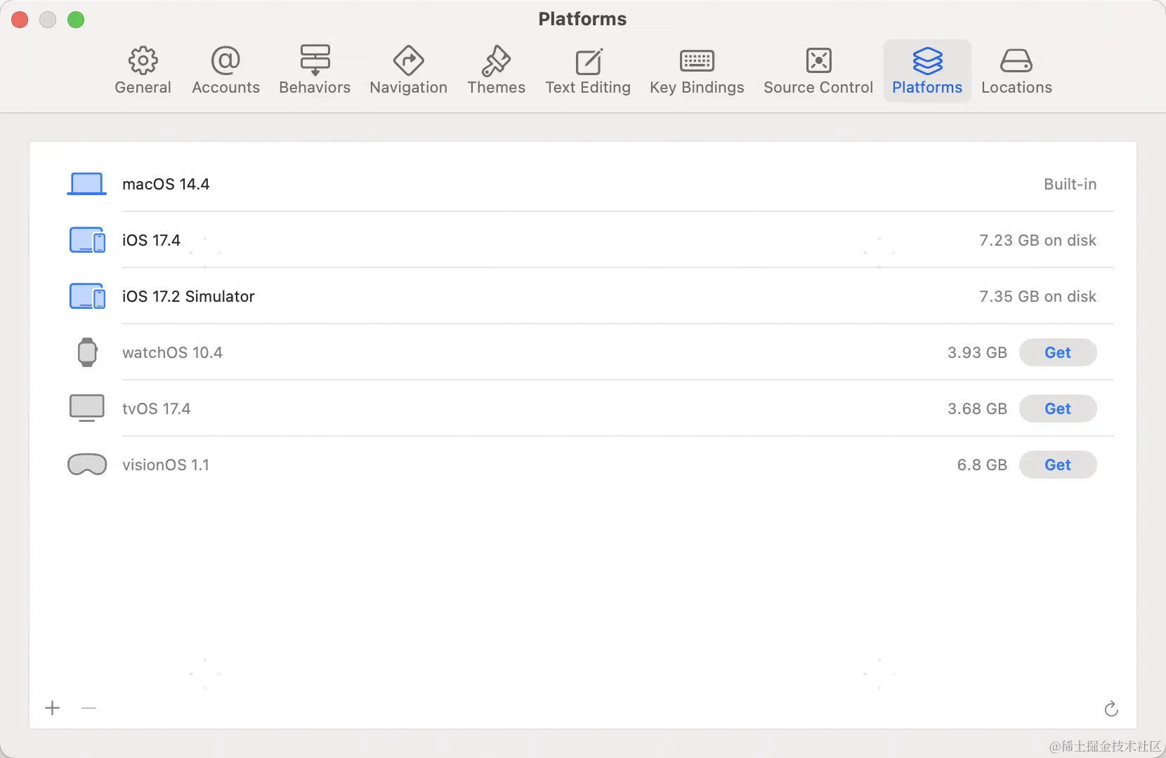Click the tvOS 17.4 display icon
1166x758 pixels.
coord(87,408)
